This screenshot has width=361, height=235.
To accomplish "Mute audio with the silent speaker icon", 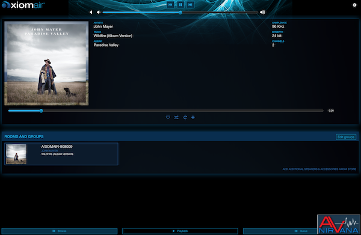I will pos(91,12).
